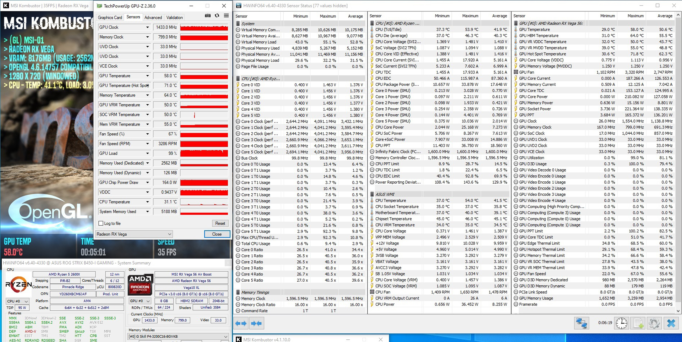Click the HWiNFO sensor list scrollbar
682x342 pixels.
point(678,161)
